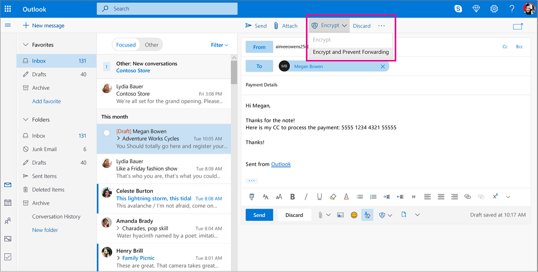Click the emoji smiley icon

354,215
